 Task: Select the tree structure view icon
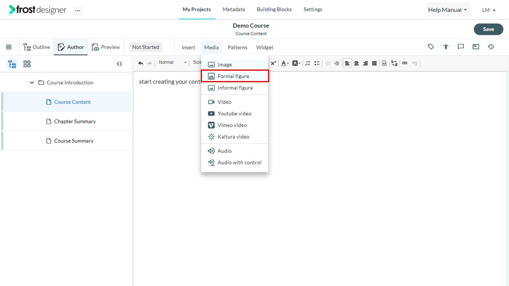click(x=12, y=64)
